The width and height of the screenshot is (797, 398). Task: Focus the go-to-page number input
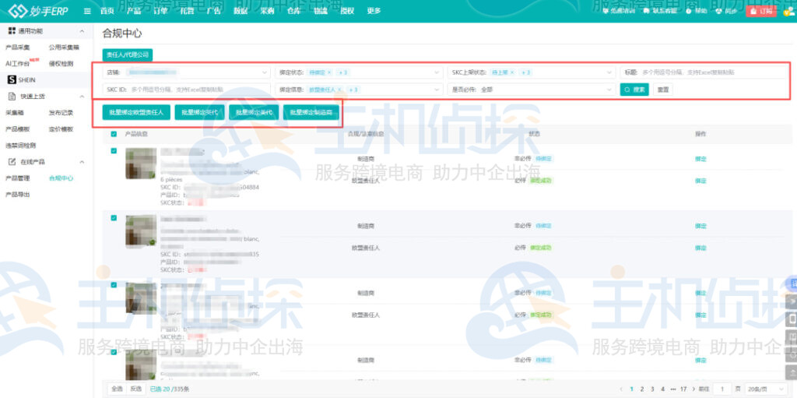[722, 389]
